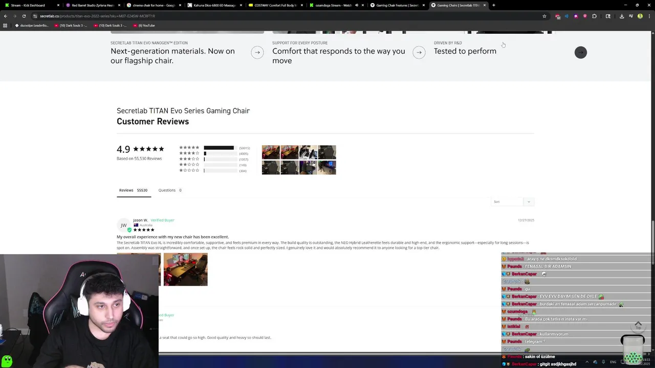
Task: Open the '(6) YouTube' bookmark
Action: coord(144,25)
